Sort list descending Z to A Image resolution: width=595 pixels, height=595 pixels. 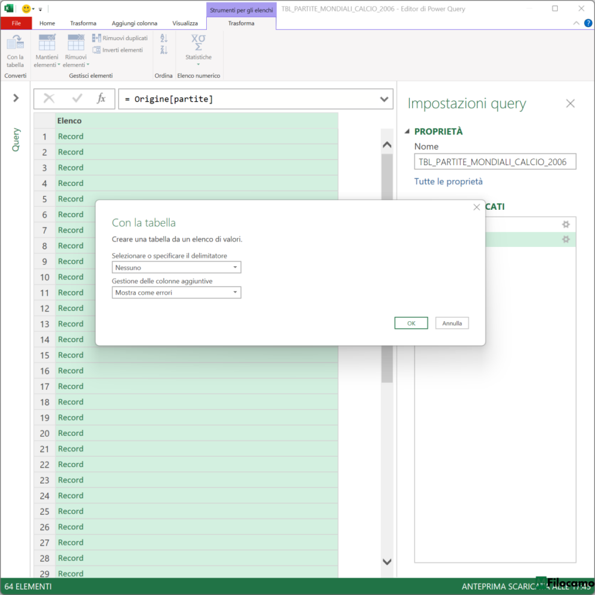tap(164, 50)
